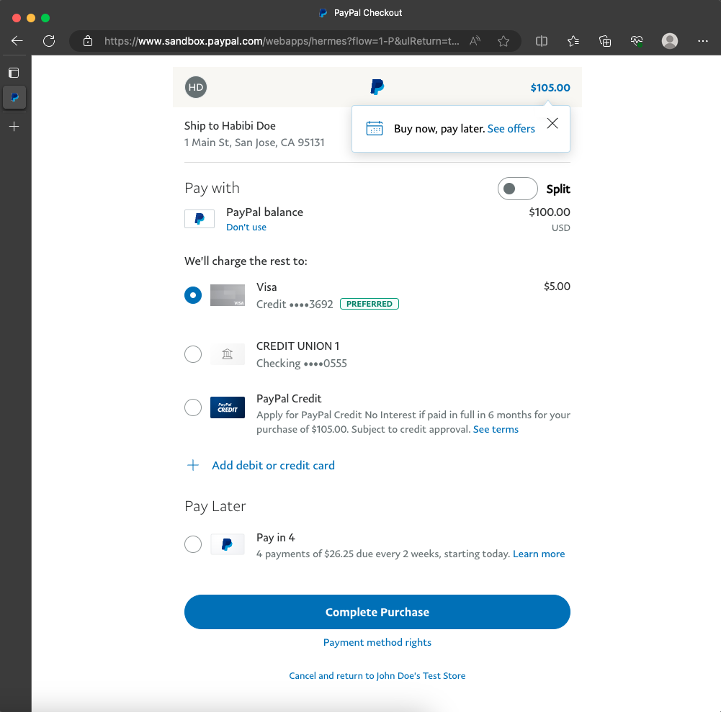Select CREDIT UNION 1 checking account
The image size is (721, 712).
pos(193,354)
